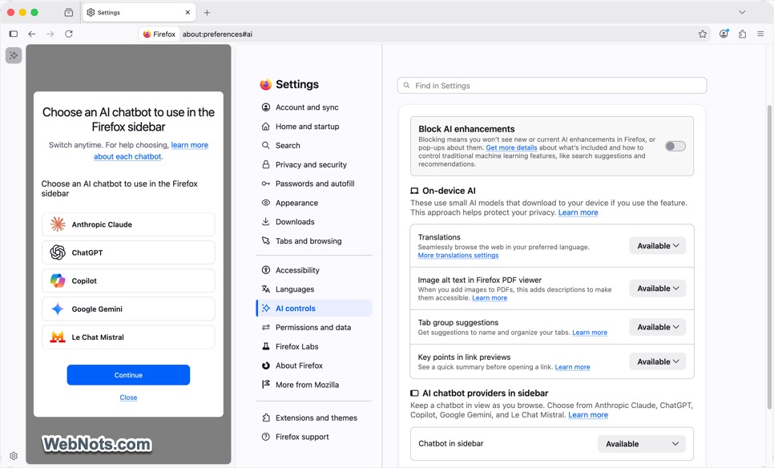Open Account and sync settings

point(314,107)
